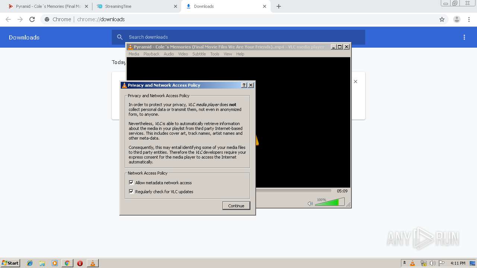
Task: Switch to StreamingTime Chrome tab
Action: (x=136, y=6)
